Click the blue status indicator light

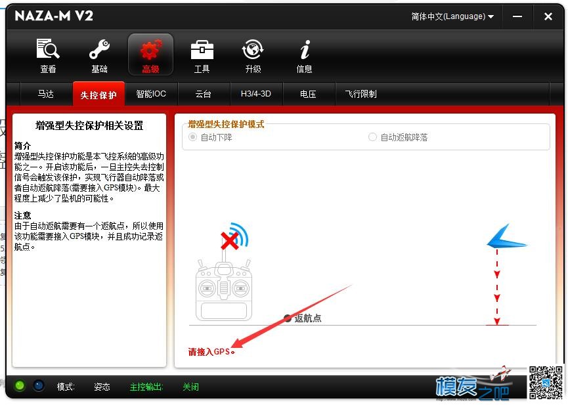click(39, 386)
